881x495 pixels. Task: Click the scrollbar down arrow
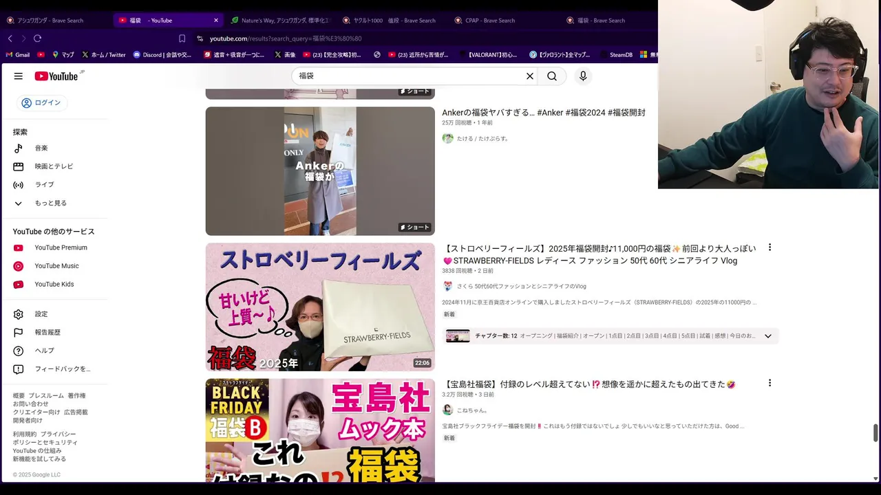[875, 479]
